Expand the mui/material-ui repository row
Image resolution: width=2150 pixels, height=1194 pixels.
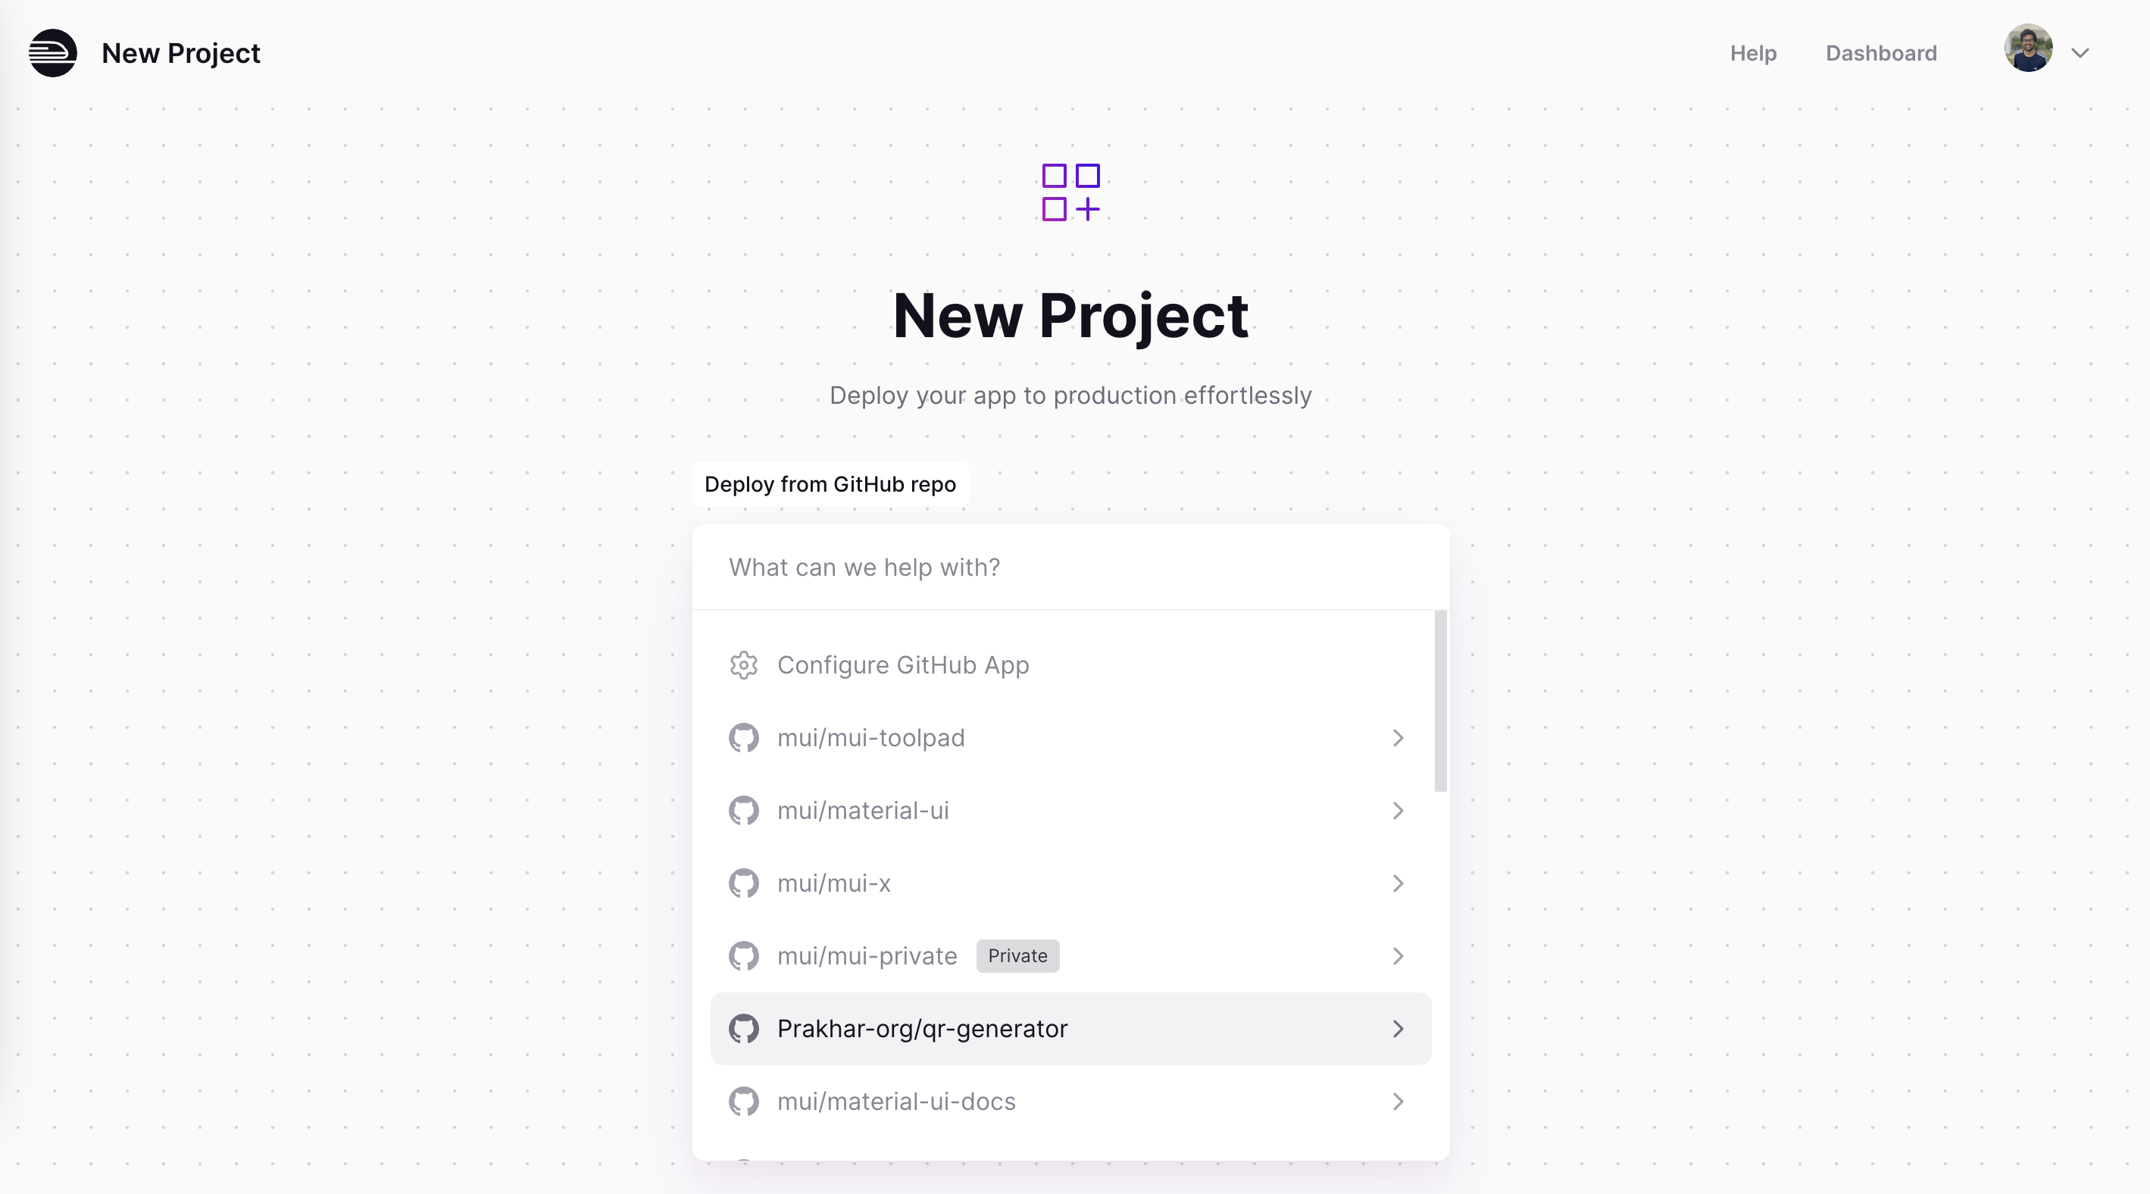click(1398, 810)
